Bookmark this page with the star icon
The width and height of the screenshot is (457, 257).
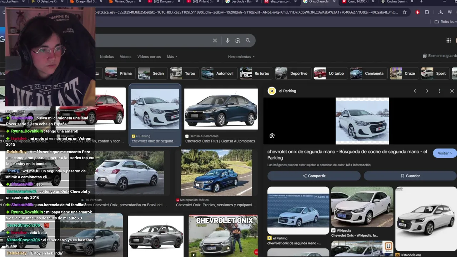click(405, 12)
